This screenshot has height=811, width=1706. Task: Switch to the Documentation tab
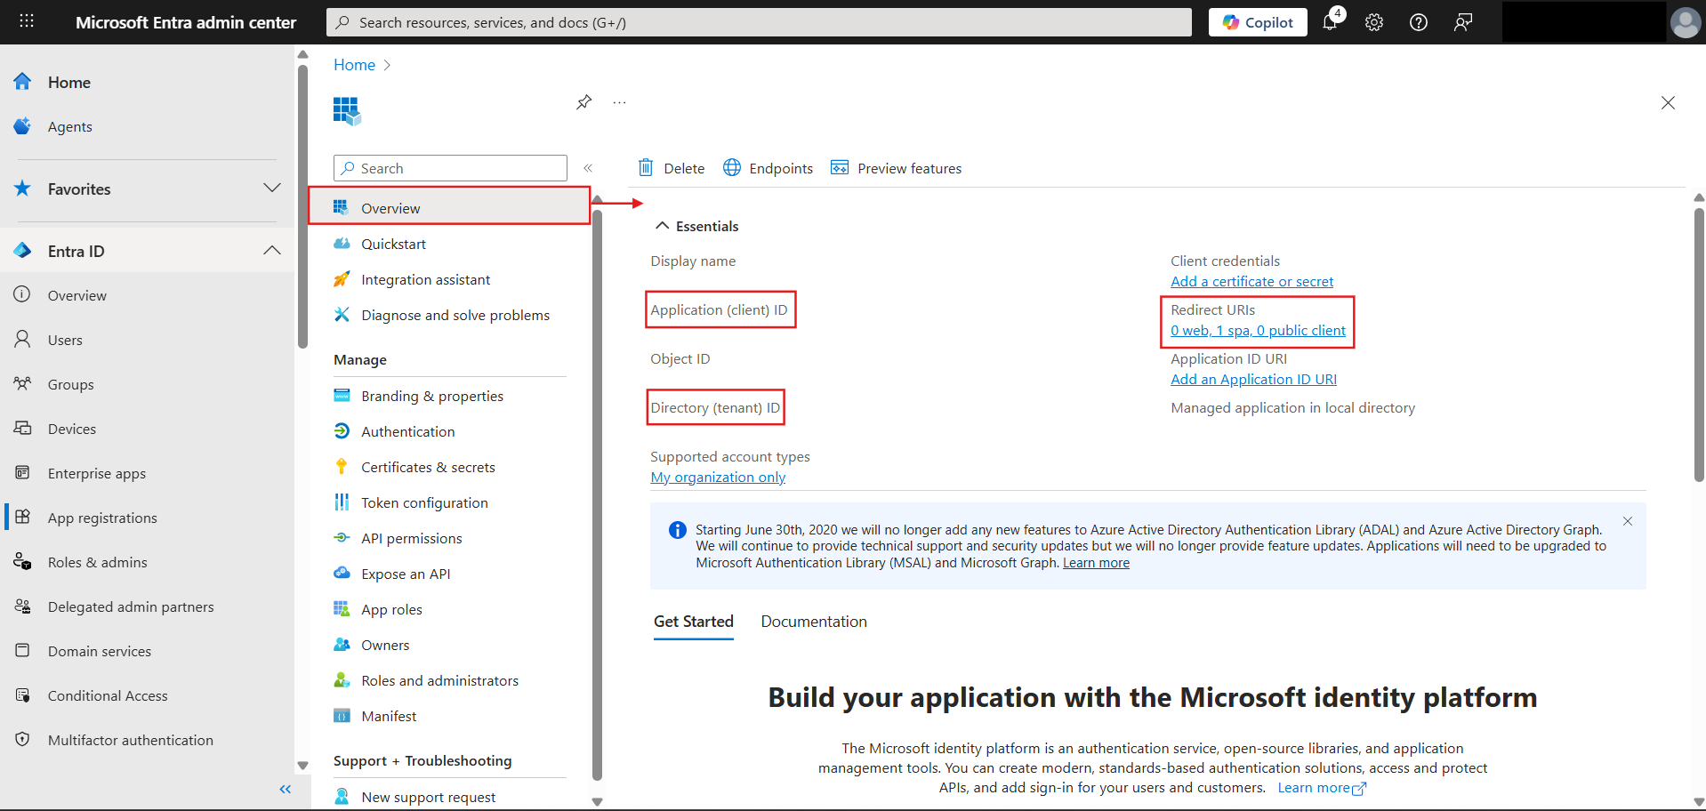(x=813, y=622)
